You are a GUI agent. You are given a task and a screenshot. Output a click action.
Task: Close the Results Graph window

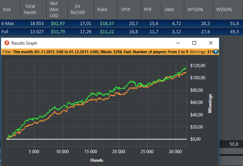pyautogui.click(x=211, y=43)
